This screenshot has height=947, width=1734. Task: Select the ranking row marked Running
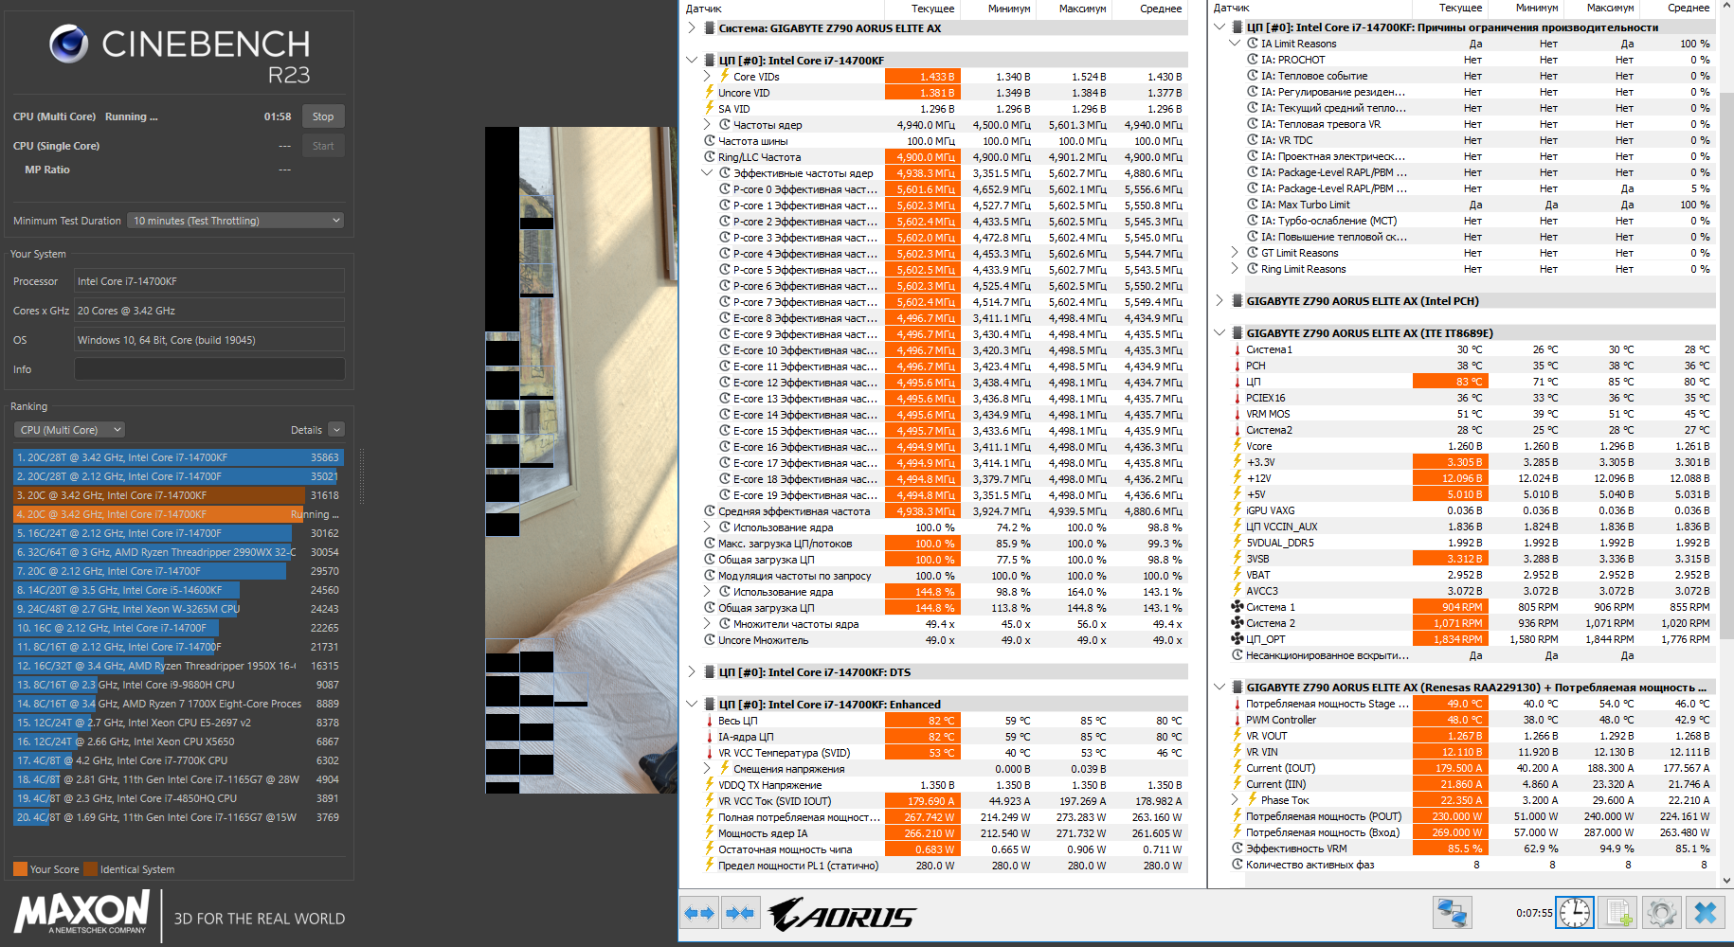178,514
